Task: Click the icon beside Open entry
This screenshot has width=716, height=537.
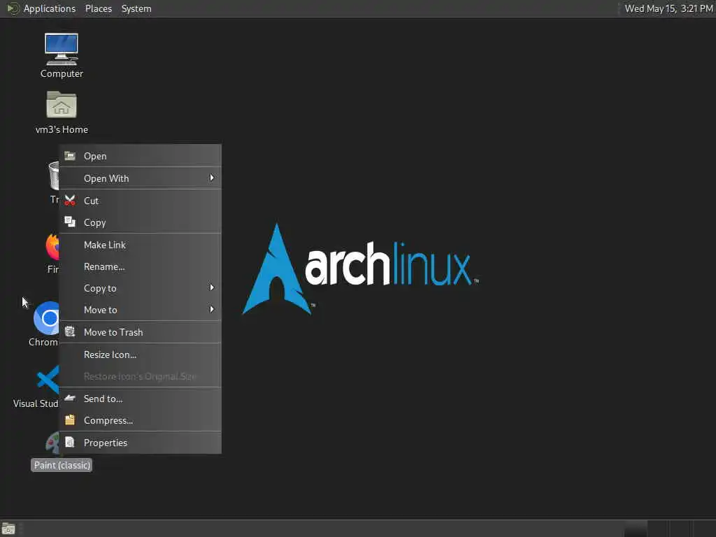Action: point(70,156)
